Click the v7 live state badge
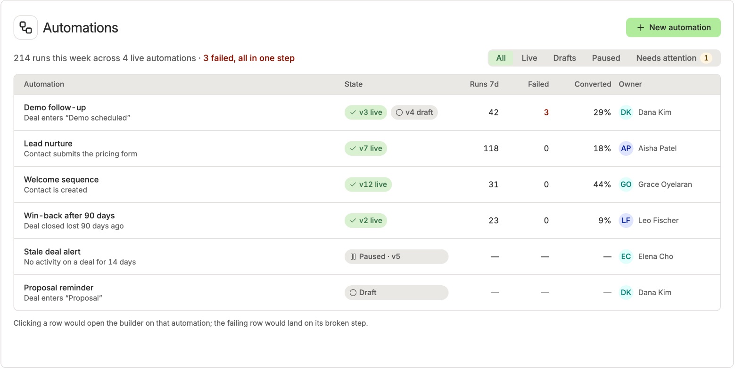Screen dimensions: 735x369 click(366, 148)
